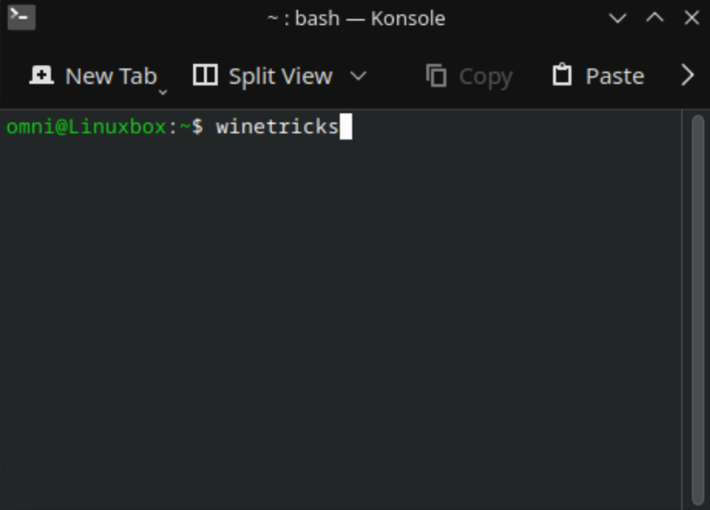Click the Konsole terminal icon in title bar
Viewport: 710px width, 510px height.
pos(21,17)
